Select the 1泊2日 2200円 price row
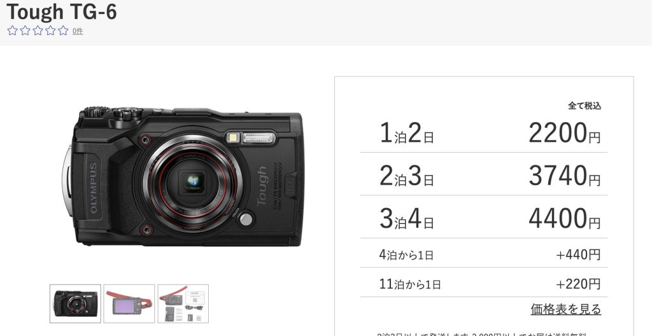652x336 pixels. [x=484, y=134]
